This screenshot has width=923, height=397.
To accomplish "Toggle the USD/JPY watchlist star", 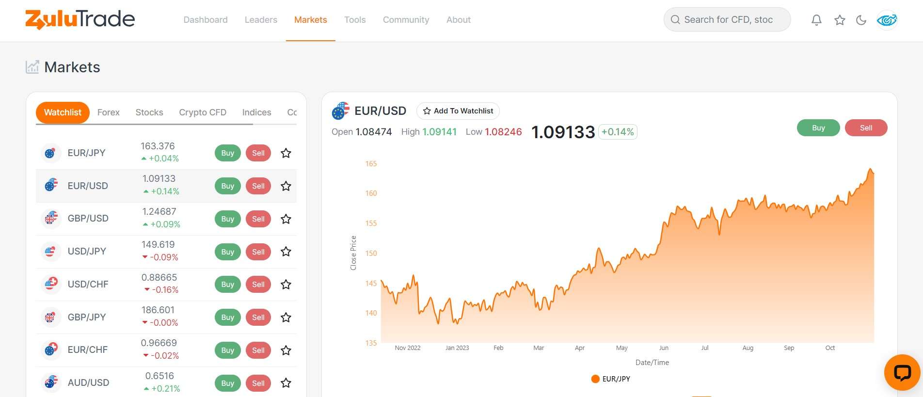I will 286,252.
